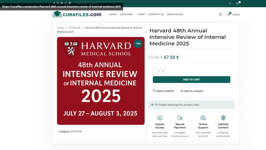Viewport: 266px width, 150px height.
Task: Click the POPULAR breadcrumb link
Action: (75, 28)
